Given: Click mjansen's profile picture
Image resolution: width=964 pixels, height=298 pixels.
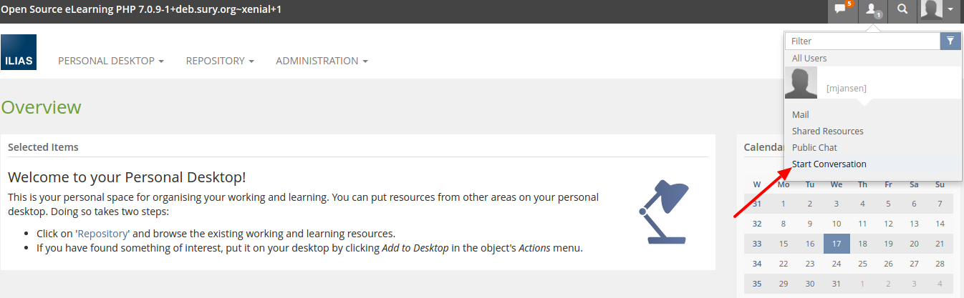Looking at the screenshot, I should 801,83.
